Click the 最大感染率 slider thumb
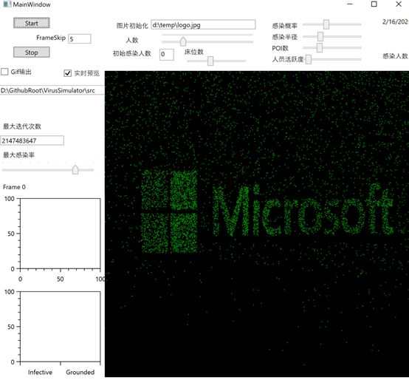This screenshot has height=380, width=409. [75, 169]
